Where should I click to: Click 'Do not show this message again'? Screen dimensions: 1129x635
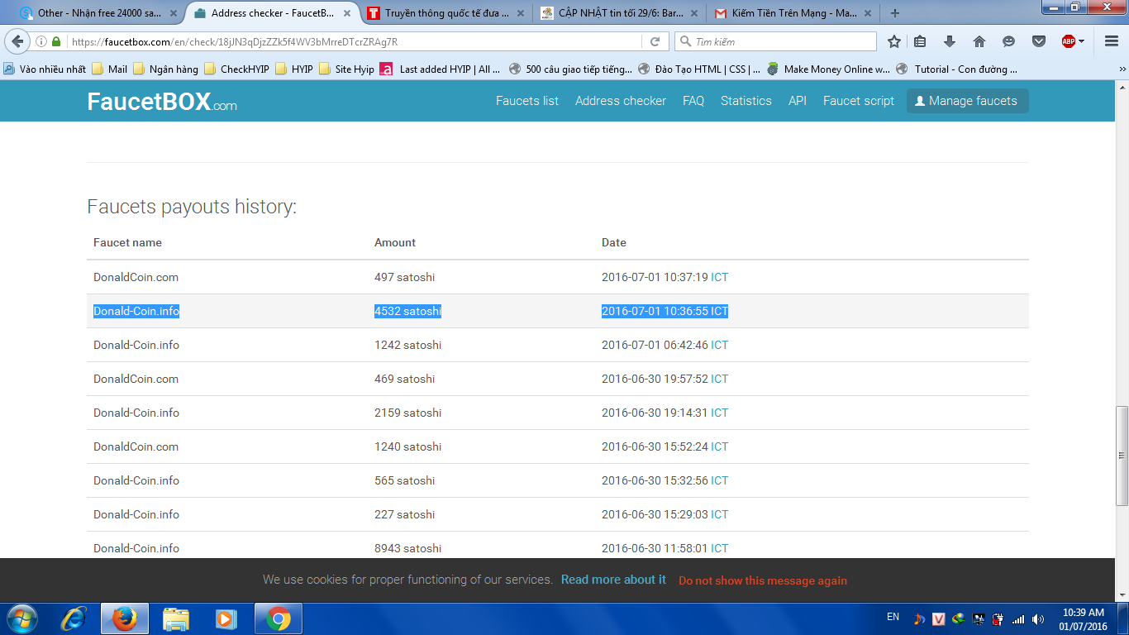coord(763,580)
